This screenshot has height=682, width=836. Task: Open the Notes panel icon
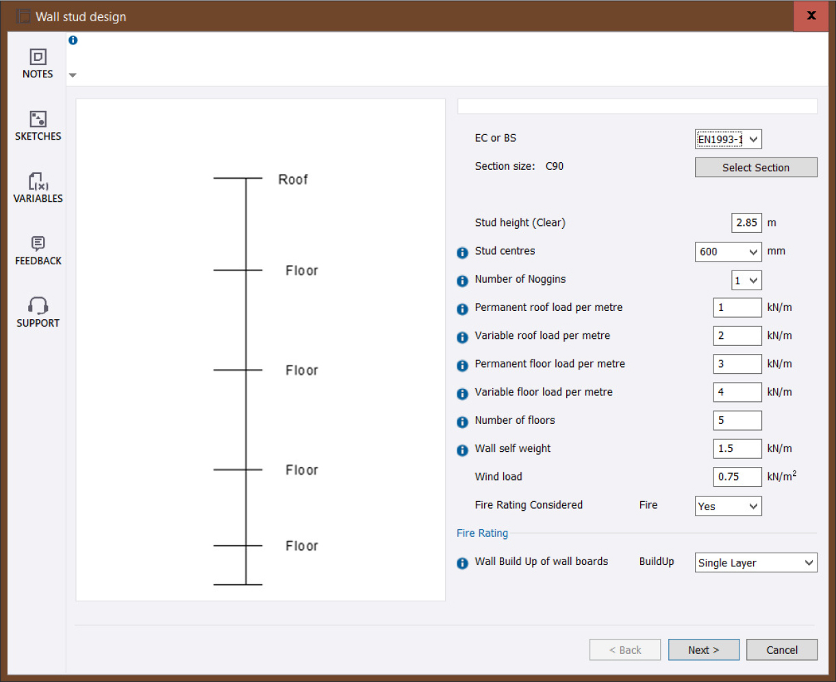tap(38, 58)
